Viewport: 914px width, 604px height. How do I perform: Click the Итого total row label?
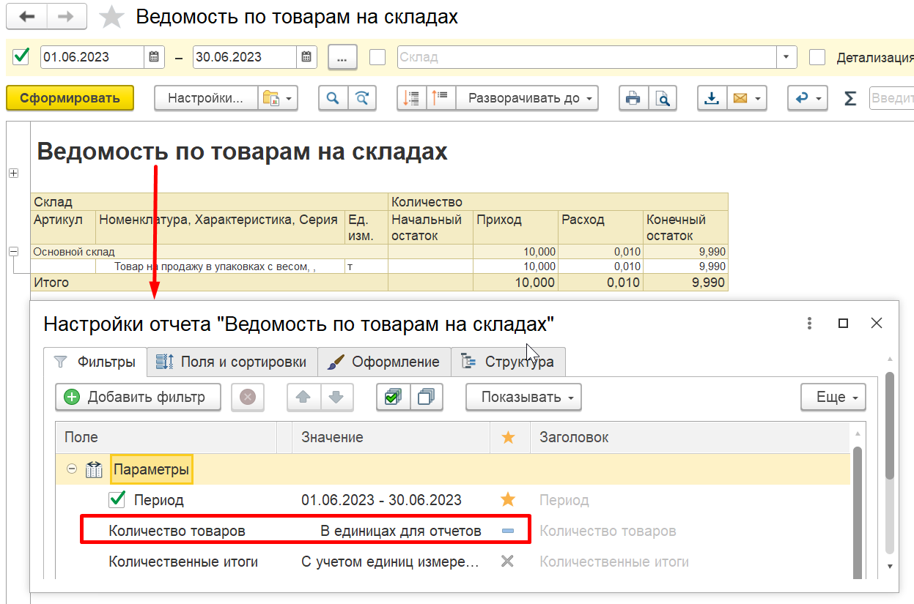51,282
